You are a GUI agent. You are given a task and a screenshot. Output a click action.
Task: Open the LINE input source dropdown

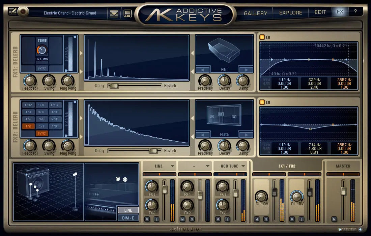click(159, 166)
